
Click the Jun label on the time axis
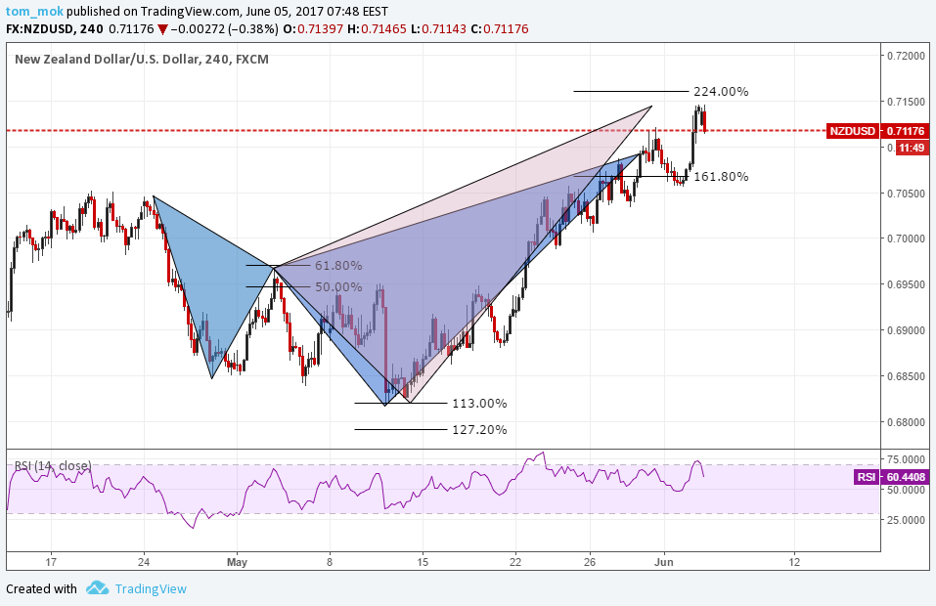tap(664, 562)
